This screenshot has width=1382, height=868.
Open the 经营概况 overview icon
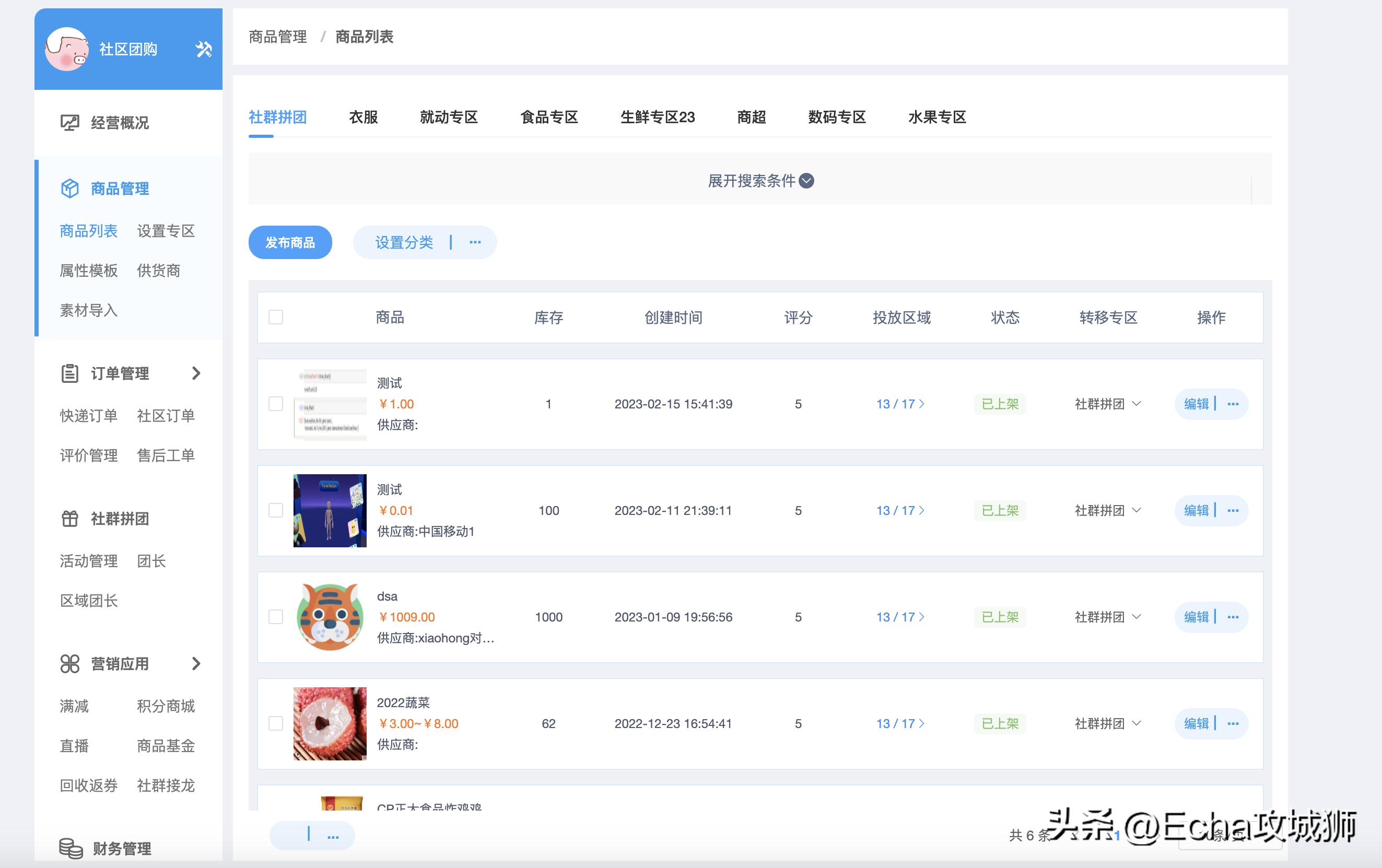(x=70, y=122)
